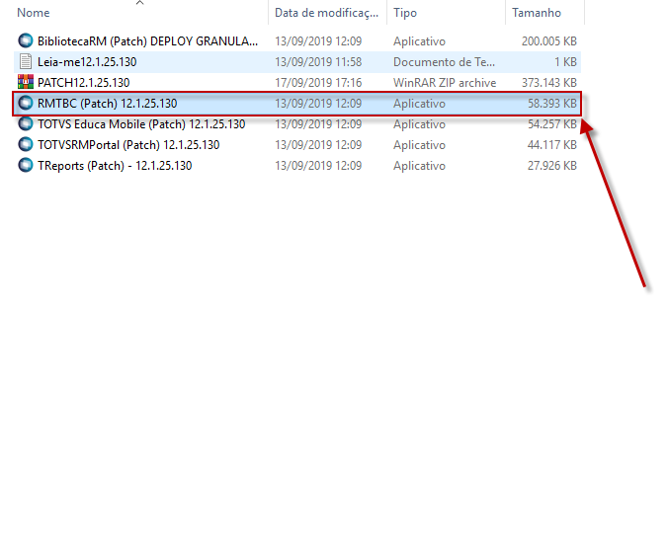Click the TReports (Patch) application icon
The image size is (668, 539).
tap(26, 165)
